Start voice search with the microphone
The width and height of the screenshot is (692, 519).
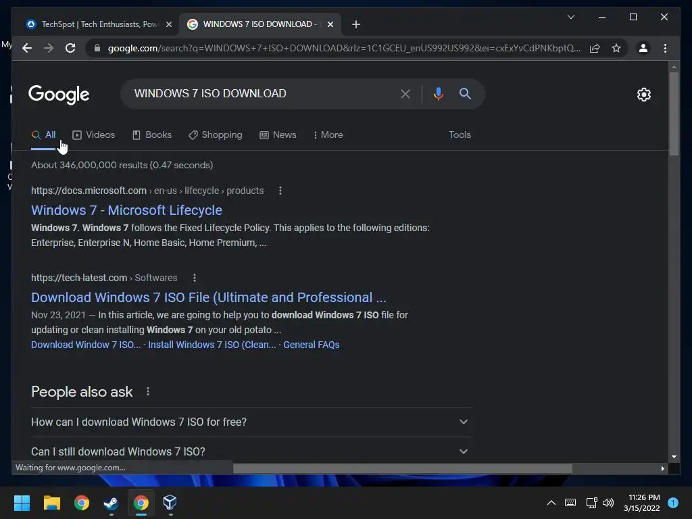click(x=438, y=93)
